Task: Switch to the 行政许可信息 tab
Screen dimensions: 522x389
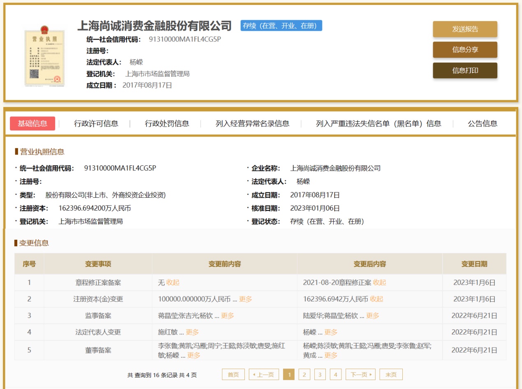Action: (x=96, y=123)
